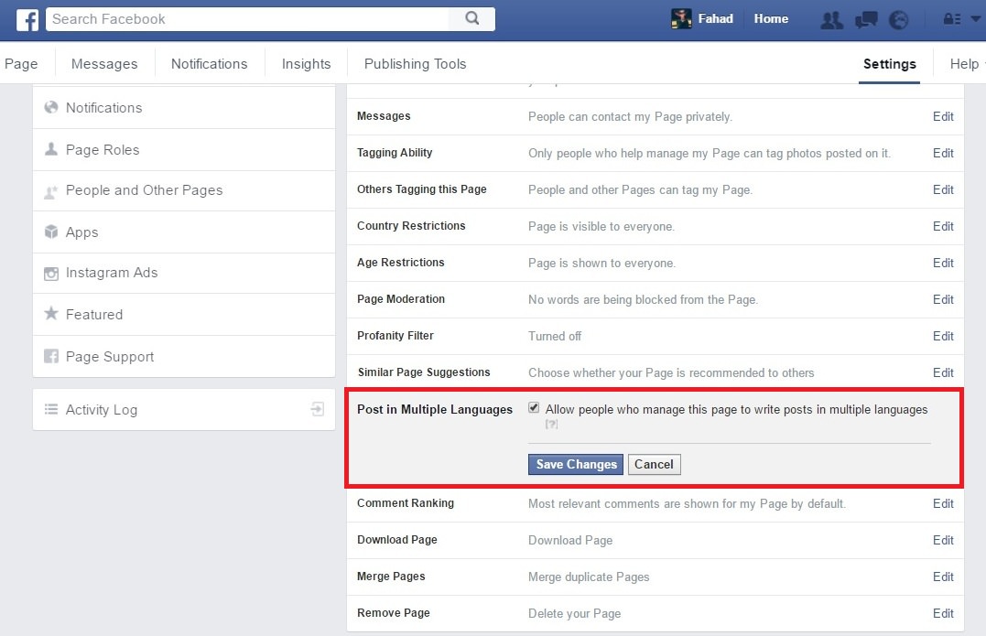This screenshot has width=986, height=636.
Task: Open the messages chat bubbles icon
Action: pos(865,19)
